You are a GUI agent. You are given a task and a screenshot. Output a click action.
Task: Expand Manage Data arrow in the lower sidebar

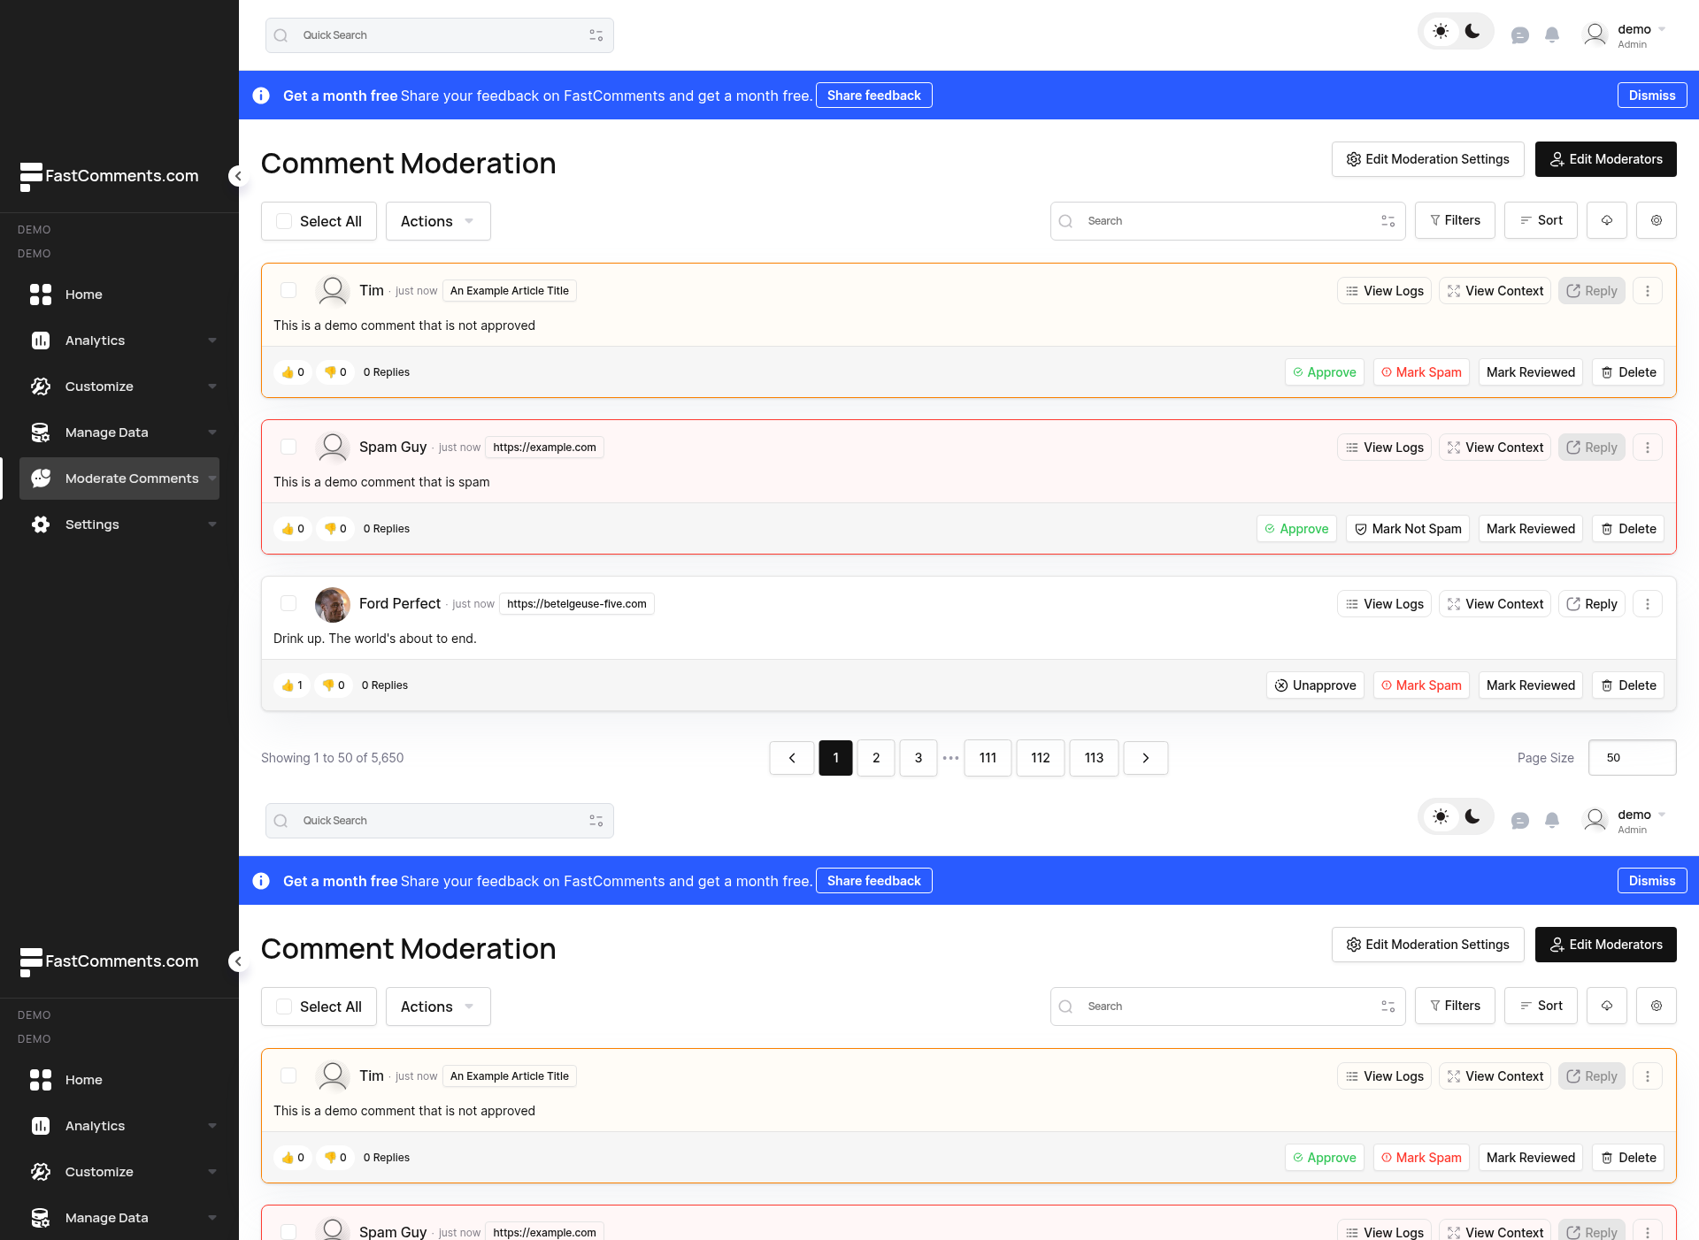tap(212, 1218)
